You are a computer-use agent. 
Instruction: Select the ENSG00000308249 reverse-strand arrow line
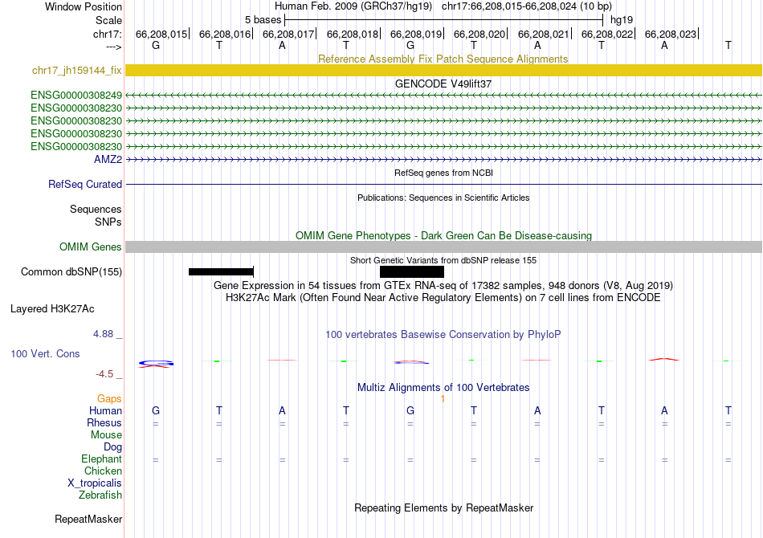(x=443, y=96)
